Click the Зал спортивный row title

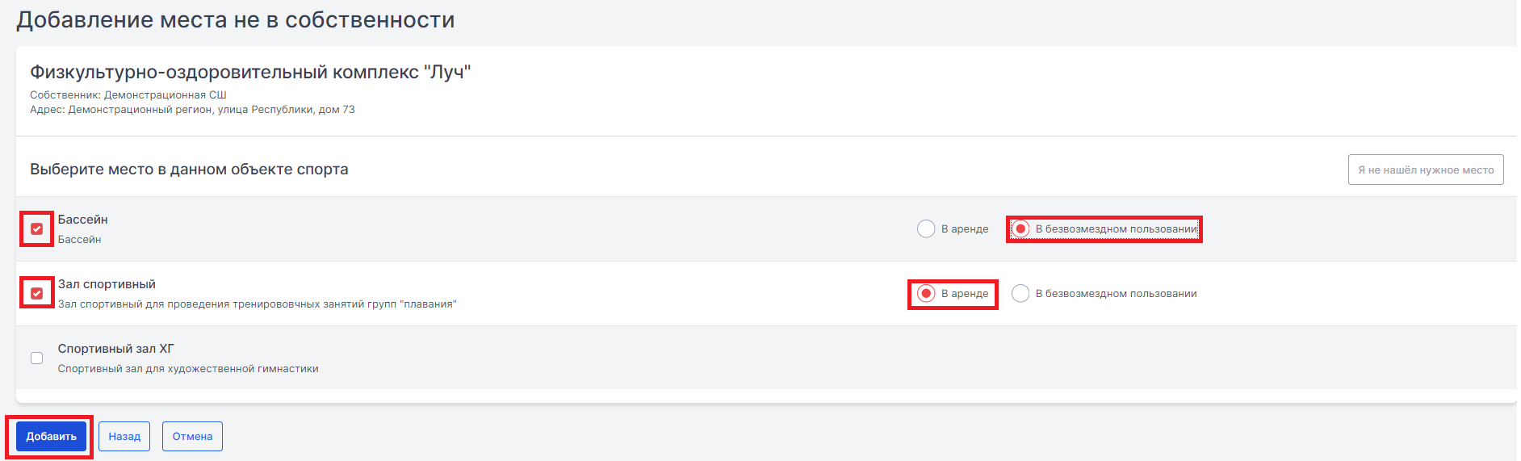(107, 284)
